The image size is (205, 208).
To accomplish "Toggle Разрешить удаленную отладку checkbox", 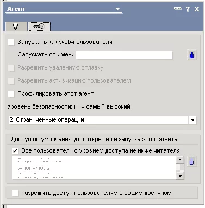I will click(x=11, y=68).
